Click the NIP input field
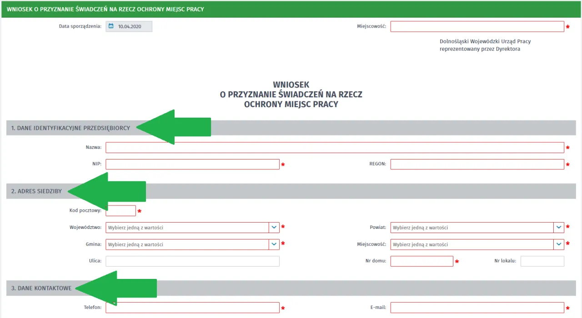 pyautogui.click(x=192, y=164)
